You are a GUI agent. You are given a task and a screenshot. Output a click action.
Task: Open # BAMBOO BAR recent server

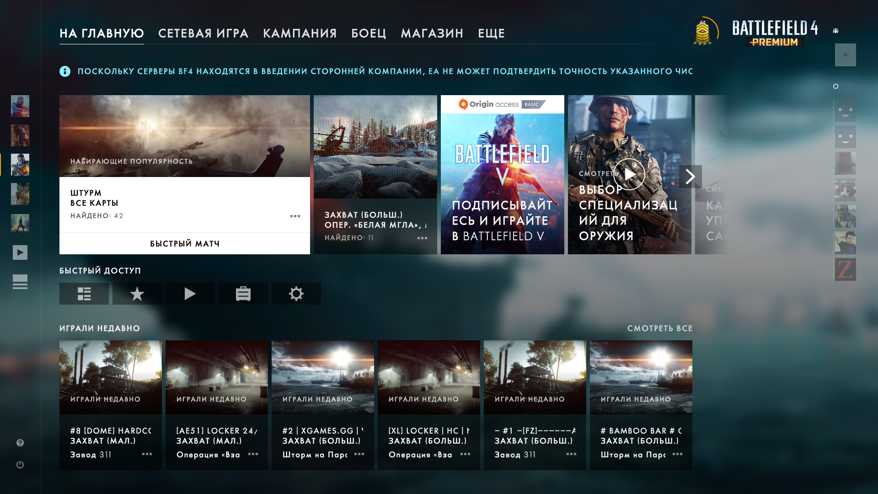coord(641,405)
